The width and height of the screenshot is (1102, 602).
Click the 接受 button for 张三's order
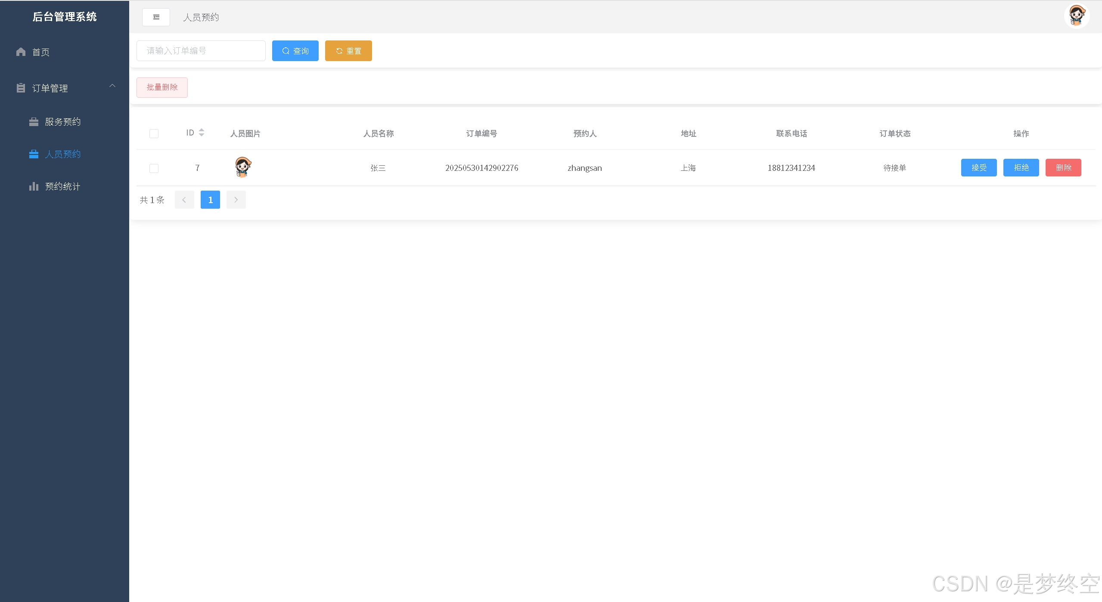[978, 168]
